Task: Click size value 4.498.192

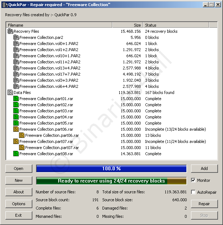Action: coord(132,74)
